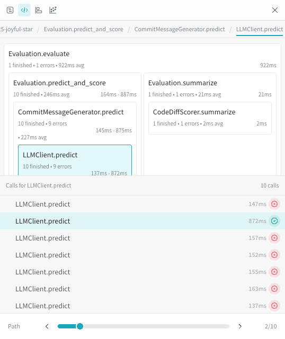Go to next path with right chevron
The image size is (285, 339).
coord(240,326)
